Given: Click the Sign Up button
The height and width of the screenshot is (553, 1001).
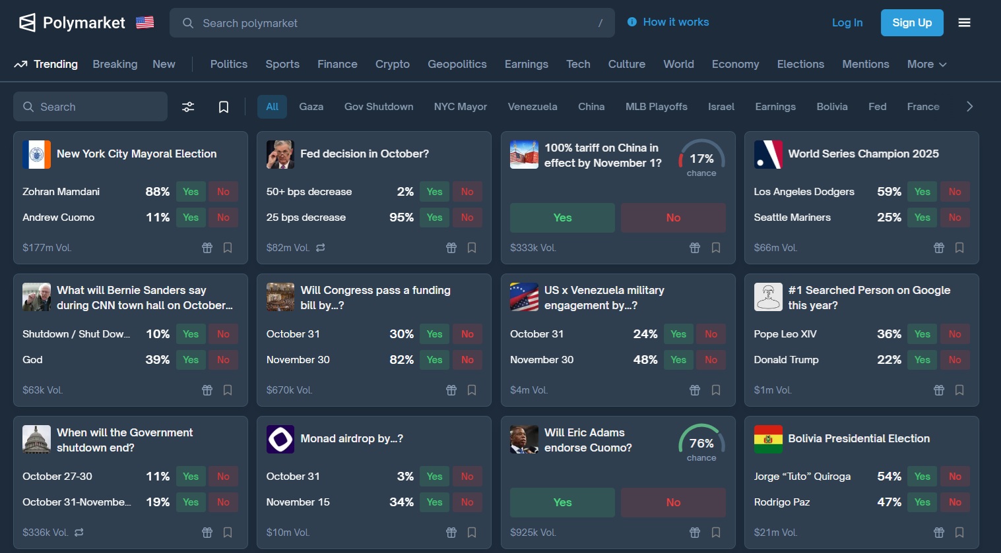Looking at the screenshot, I should pos(912,22).
